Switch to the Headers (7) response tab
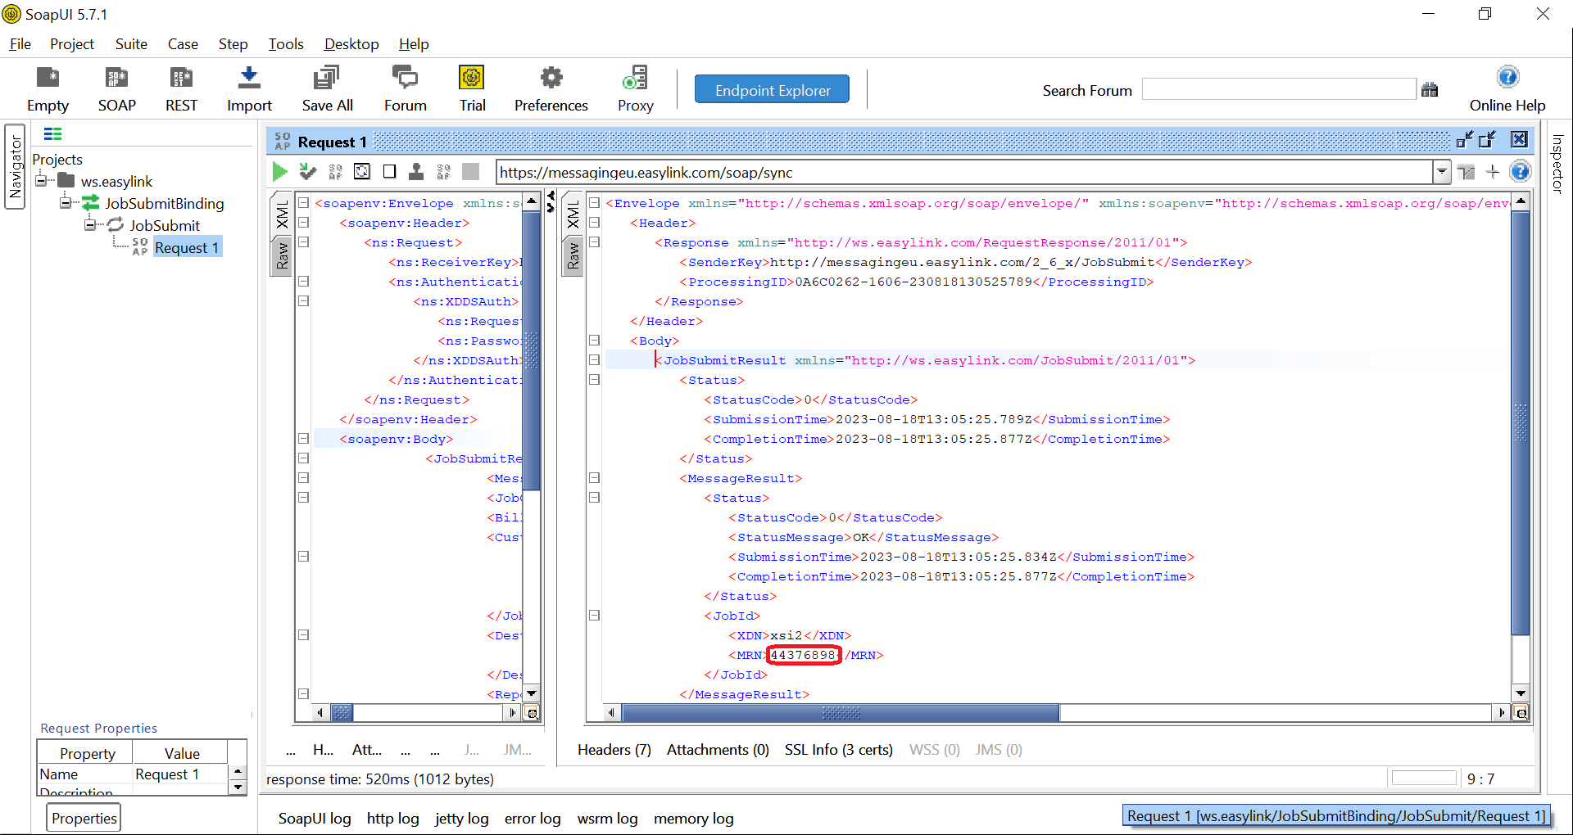Screen dimensions: 1573x835 click(614, 750)
